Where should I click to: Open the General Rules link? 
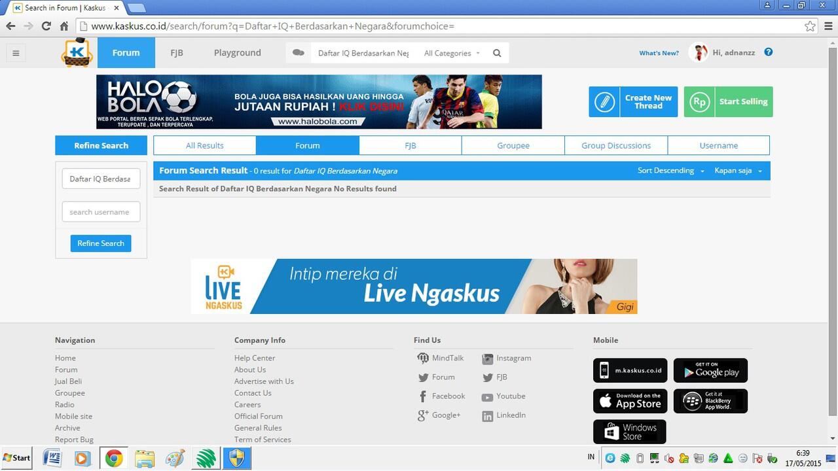point(258,428)
